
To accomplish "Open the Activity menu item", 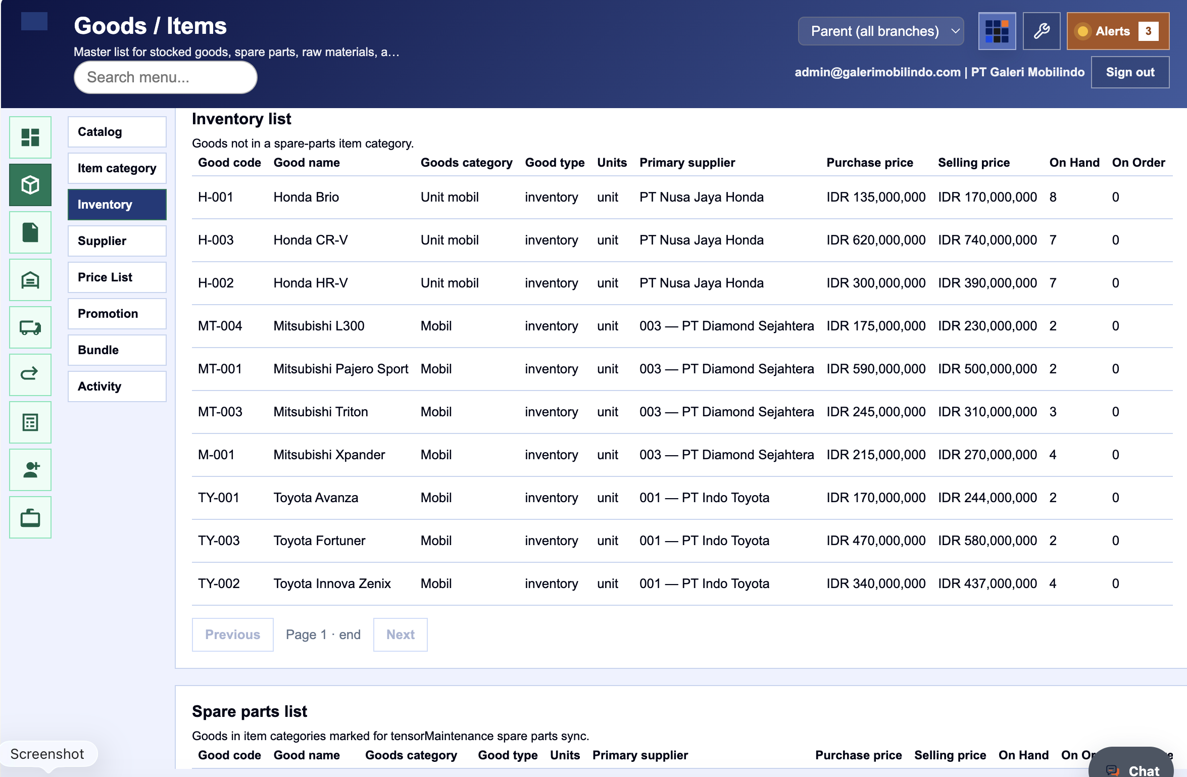I will [x=117, y=386].
